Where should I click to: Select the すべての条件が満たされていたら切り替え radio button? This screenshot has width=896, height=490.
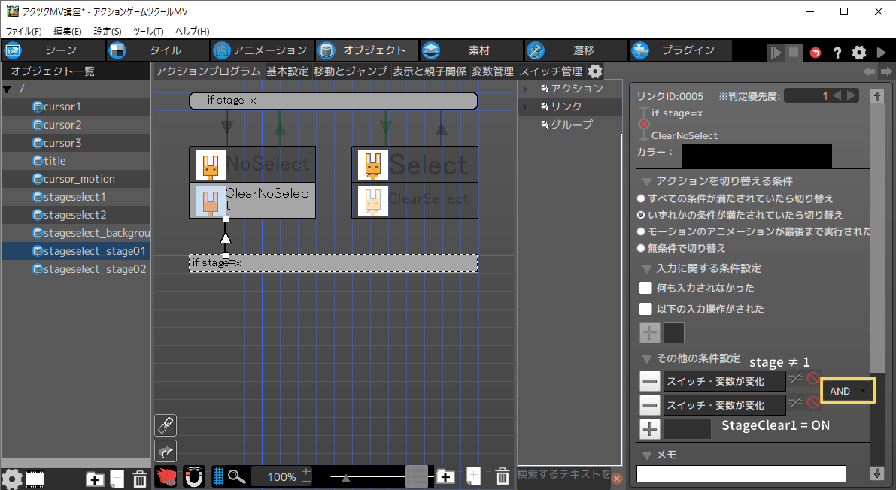(x=641, y=198)
